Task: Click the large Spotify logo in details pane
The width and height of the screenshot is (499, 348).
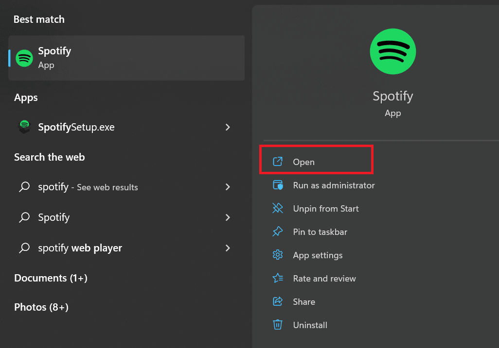Action: (392, 51)
